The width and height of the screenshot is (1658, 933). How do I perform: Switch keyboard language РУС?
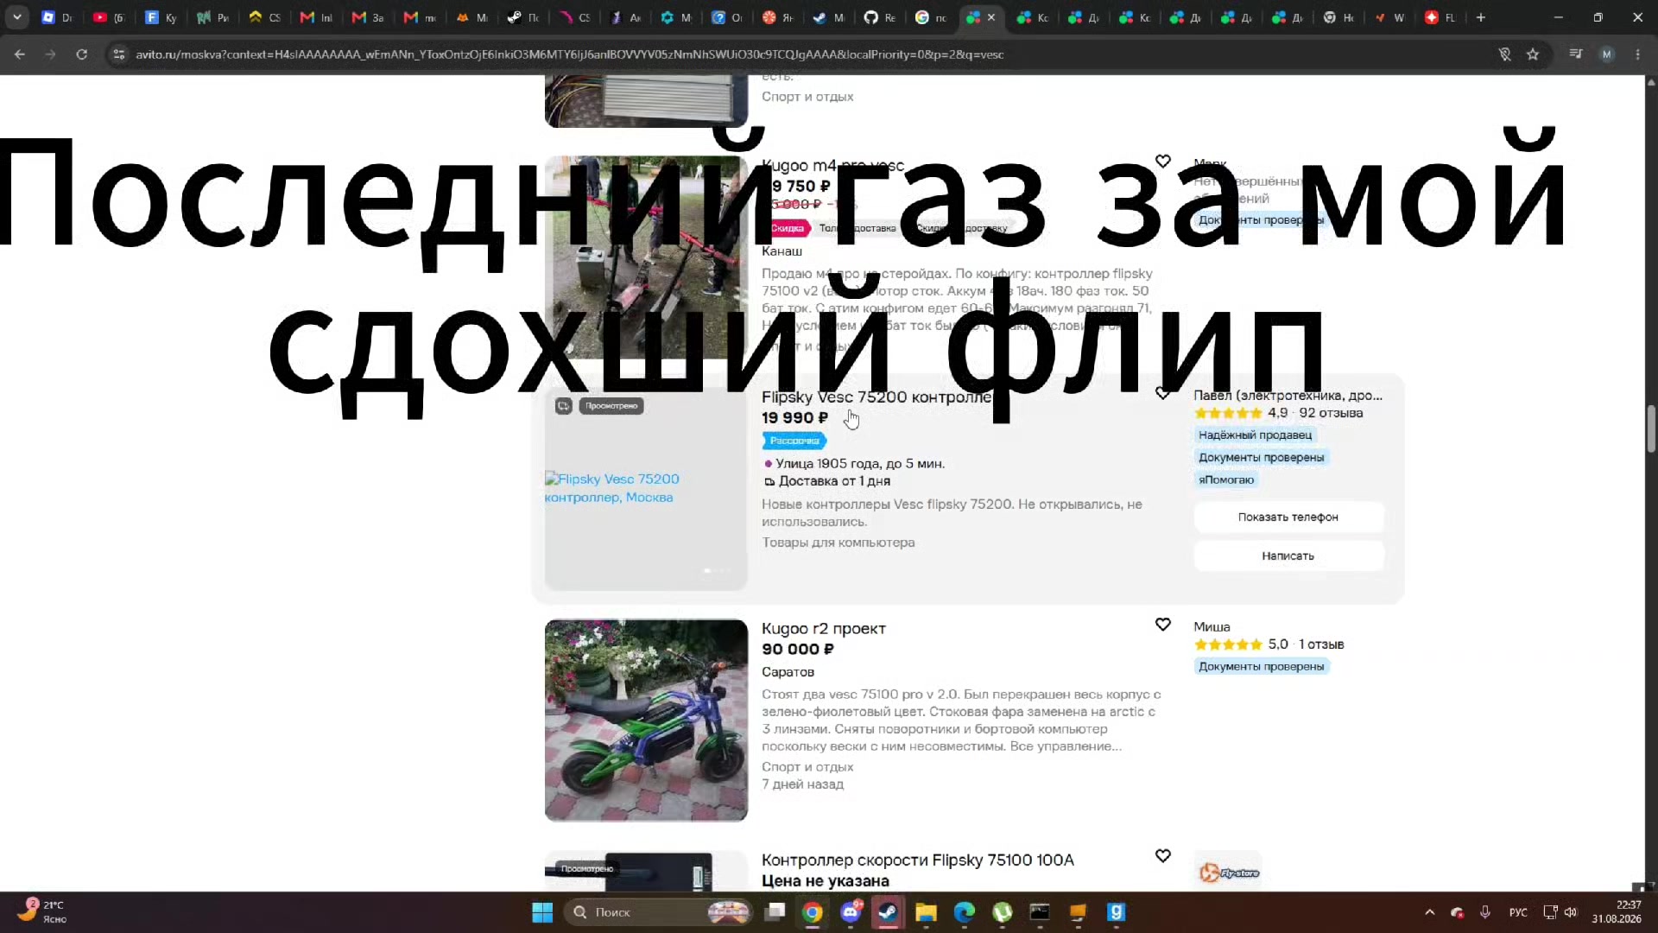[x=1518, y=912]
